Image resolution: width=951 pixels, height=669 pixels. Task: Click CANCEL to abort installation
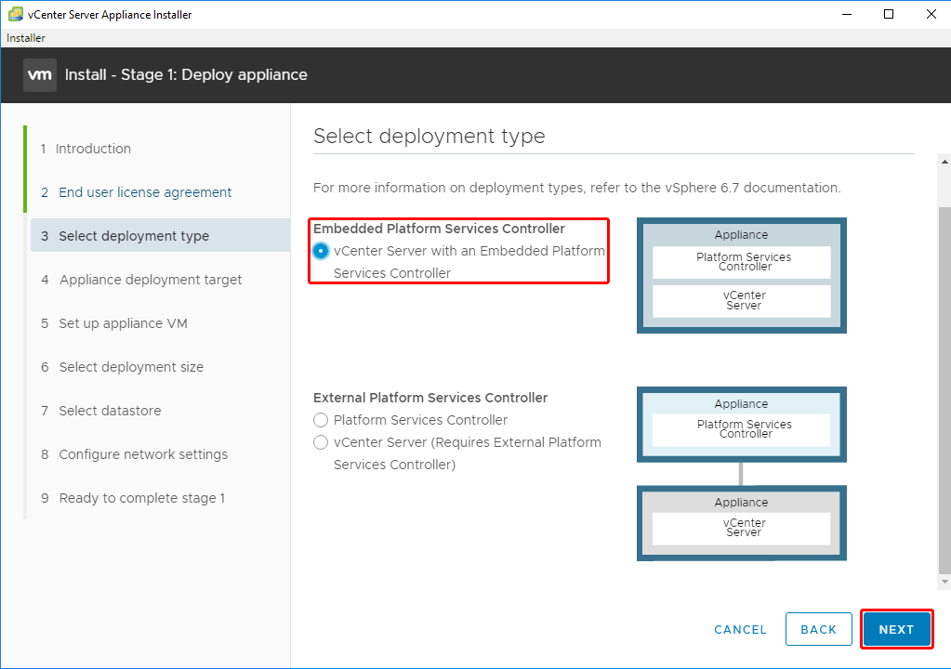pos(740,629)
